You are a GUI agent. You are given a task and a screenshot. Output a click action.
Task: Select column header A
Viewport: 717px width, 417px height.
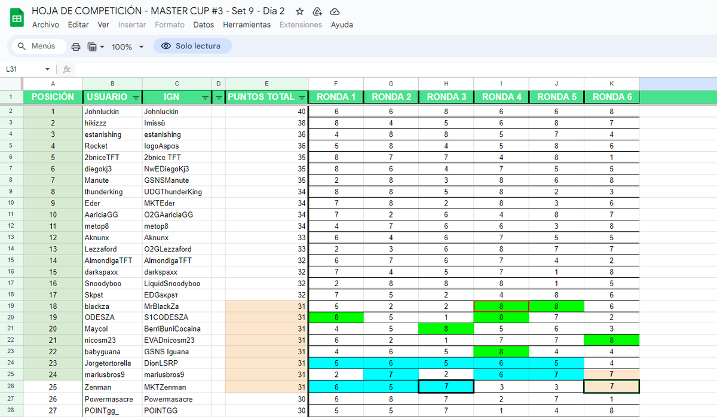(x=53, y=84)
